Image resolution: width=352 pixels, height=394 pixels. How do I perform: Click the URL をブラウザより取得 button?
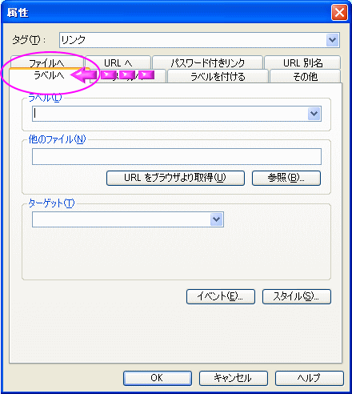click(x=175, y=178)
